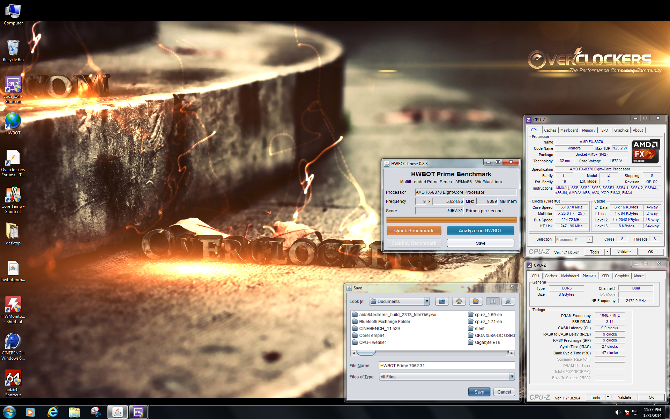The height and width of the screenshot is (419, 670).
Task: Open the Snipping Tool on the taskbar
Action: (96, 412)
